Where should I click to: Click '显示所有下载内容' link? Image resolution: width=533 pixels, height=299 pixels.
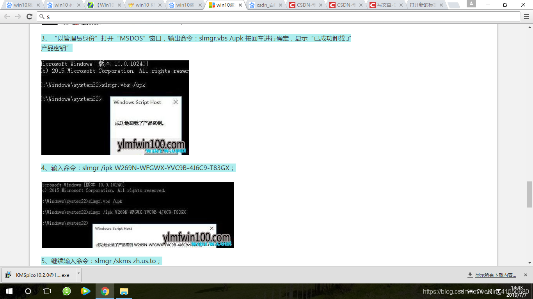click(x=496, y=275)
